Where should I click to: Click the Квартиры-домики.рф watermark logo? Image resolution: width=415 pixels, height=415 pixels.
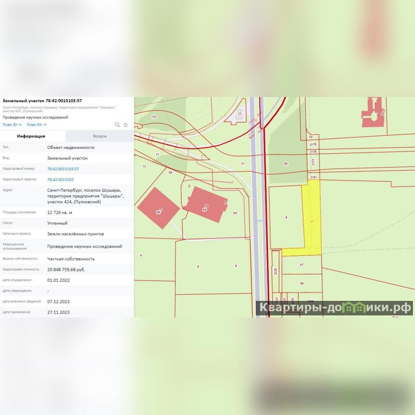point(335,308)
